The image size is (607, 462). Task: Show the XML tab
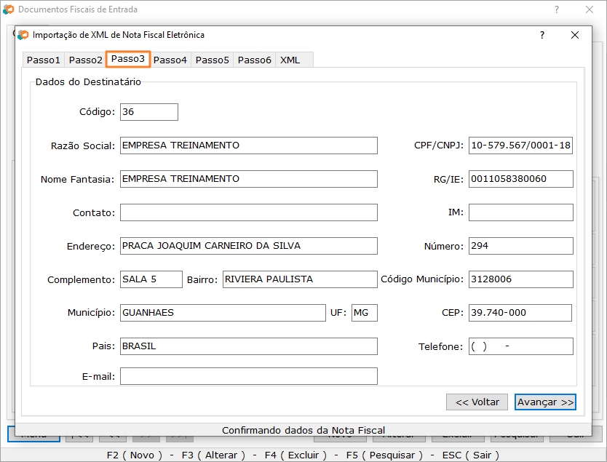pyautogui.click(x=290, y=60)
